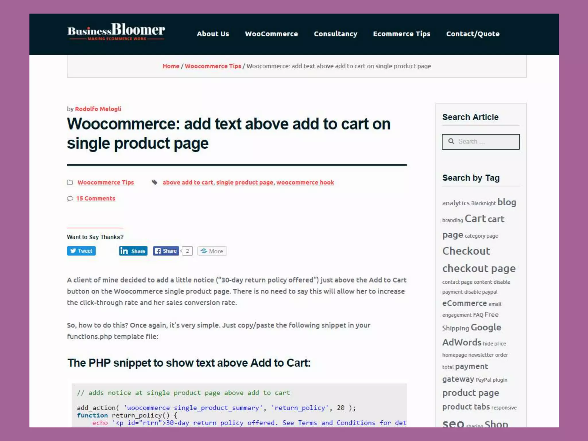Go to Home breadcrumb link

click(x=171, y=66)
